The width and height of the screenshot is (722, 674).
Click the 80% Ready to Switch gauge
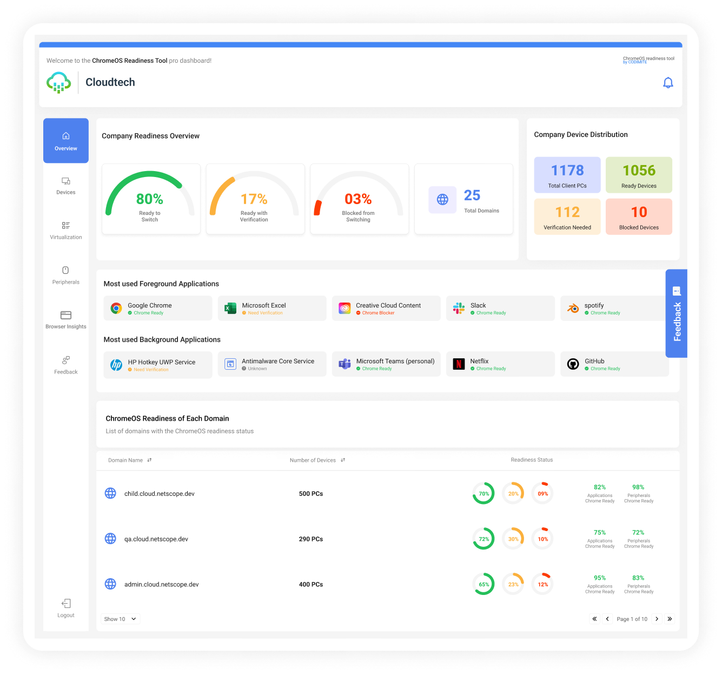click(x=150, y=199)
